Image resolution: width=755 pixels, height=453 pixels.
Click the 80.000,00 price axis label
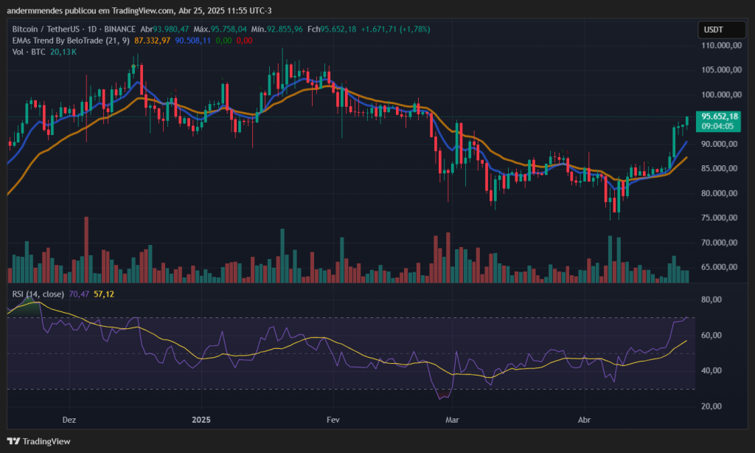[x=720, y=193]
